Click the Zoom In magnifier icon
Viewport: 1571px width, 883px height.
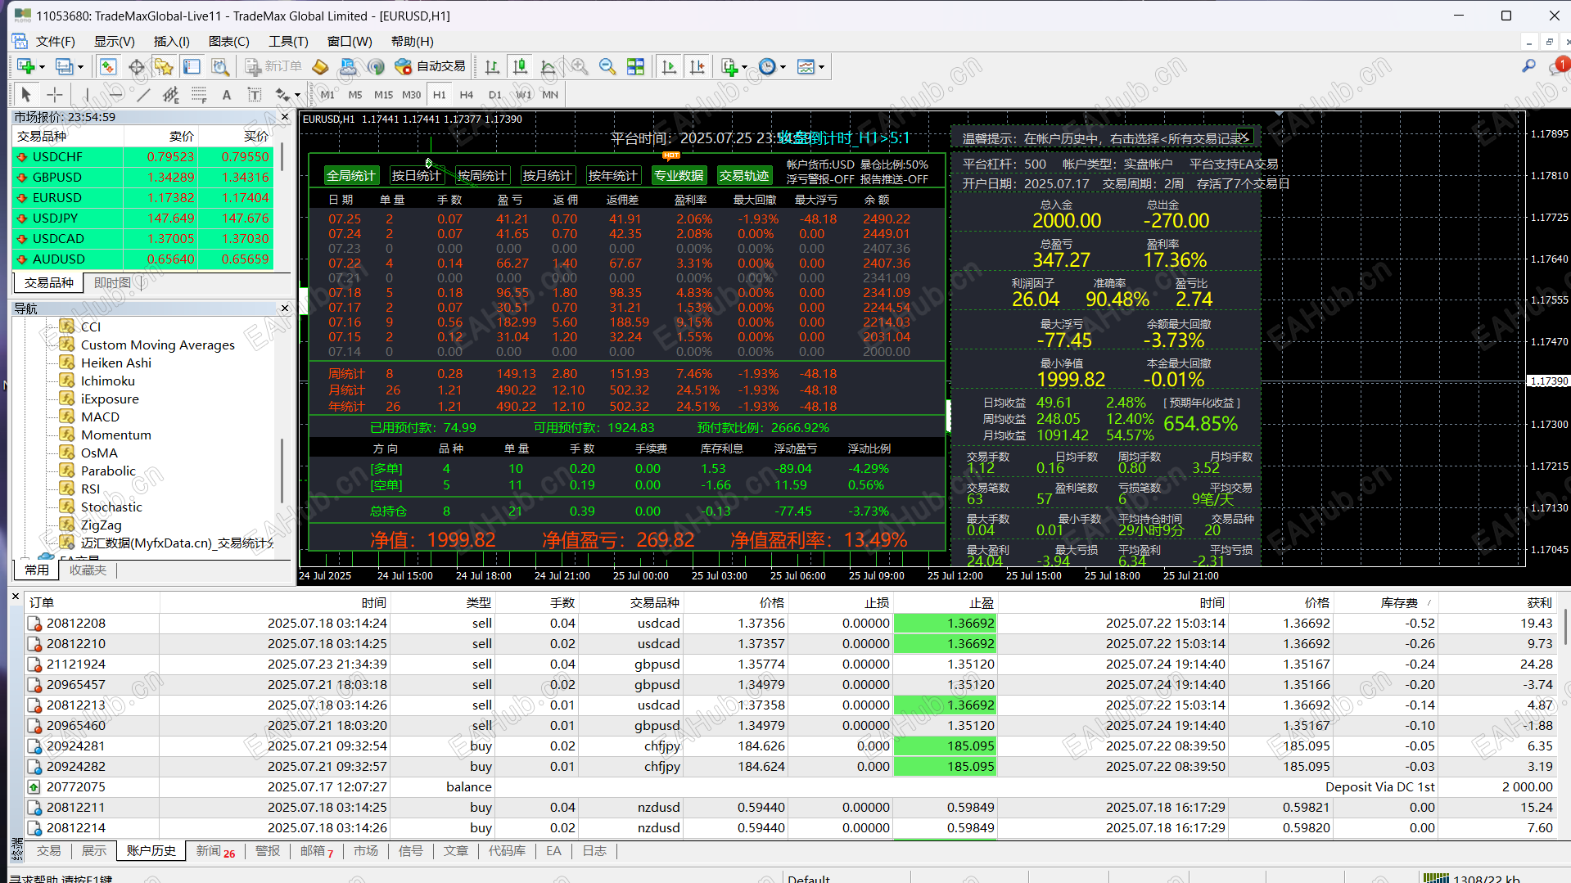tap(580, 67)
